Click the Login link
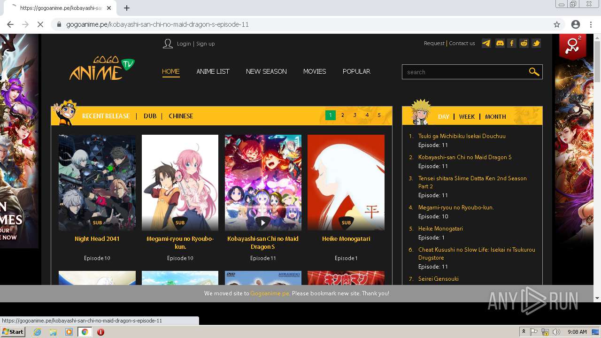Image resolution: width=601 pixels, height=338 pixels. tap(184, 44)
